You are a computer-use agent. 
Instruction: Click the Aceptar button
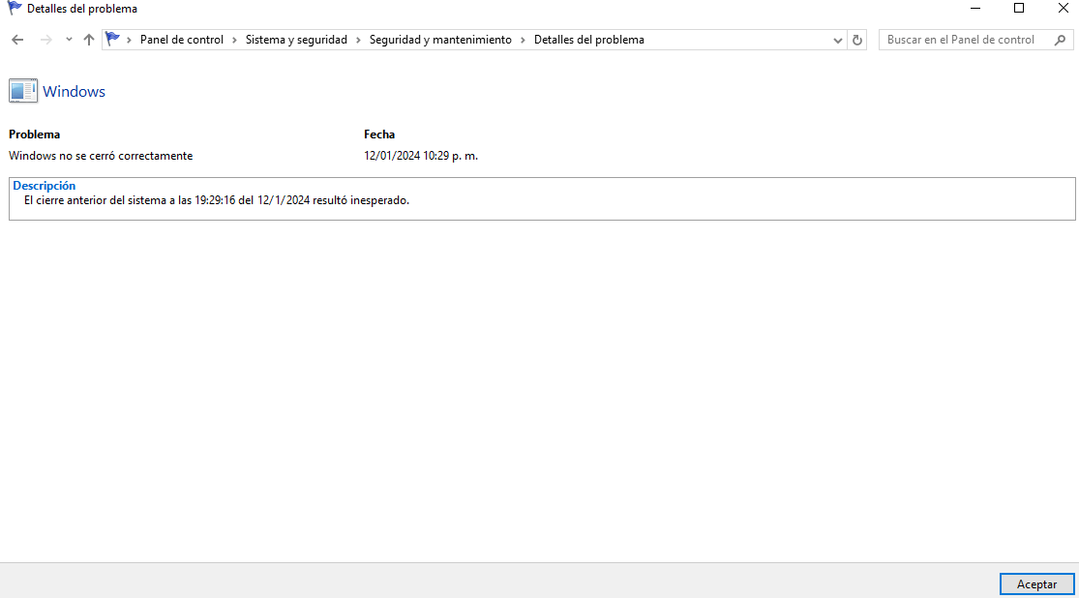(1037, 583)
